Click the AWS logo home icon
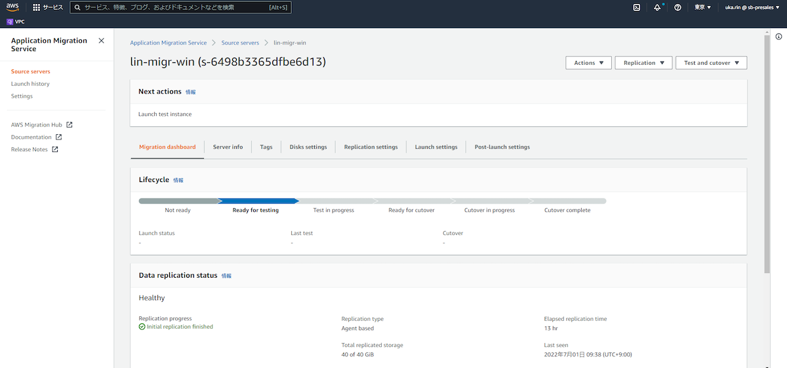The width and height of the screenshot is (787, 368). coord(13,7)
